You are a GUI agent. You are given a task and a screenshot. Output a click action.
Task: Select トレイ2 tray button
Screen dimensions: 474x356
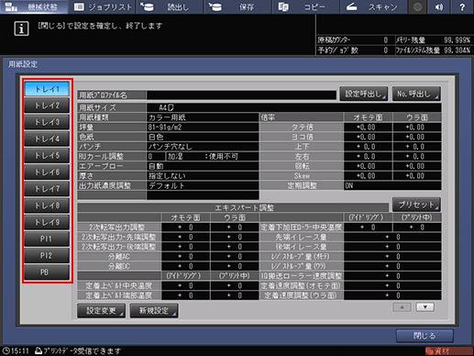tap(47, 106)
